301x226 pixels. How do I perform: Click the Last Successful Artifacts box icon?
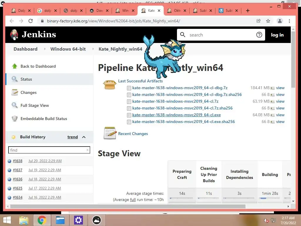110,85
